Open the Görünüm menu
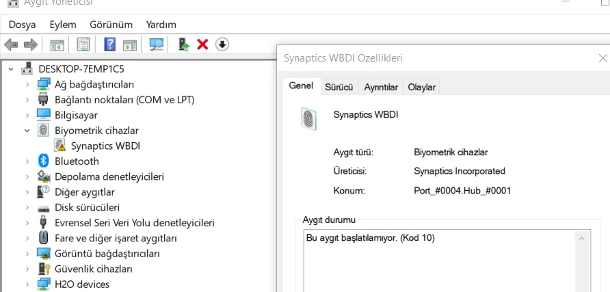Viewport: 610px width, 292px height. (111, 25)
